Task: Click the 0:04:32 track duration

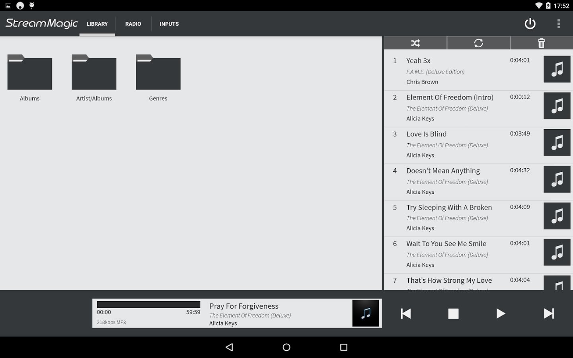Action: 520,170
